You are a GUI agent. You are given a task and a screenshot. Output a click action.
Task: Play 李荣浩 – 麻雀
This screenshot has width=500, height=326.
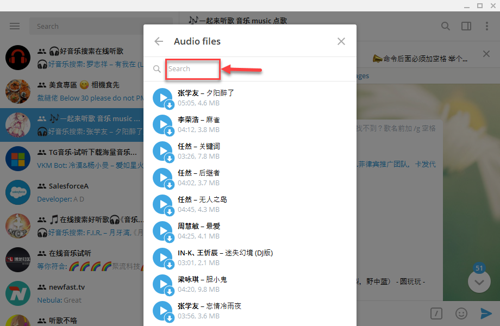[x=163, y=124]
